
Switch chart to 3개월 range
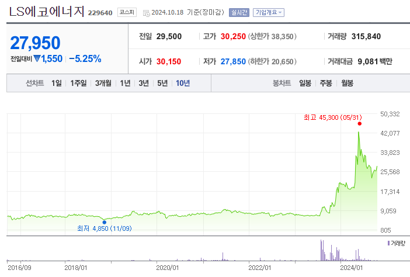103,83
